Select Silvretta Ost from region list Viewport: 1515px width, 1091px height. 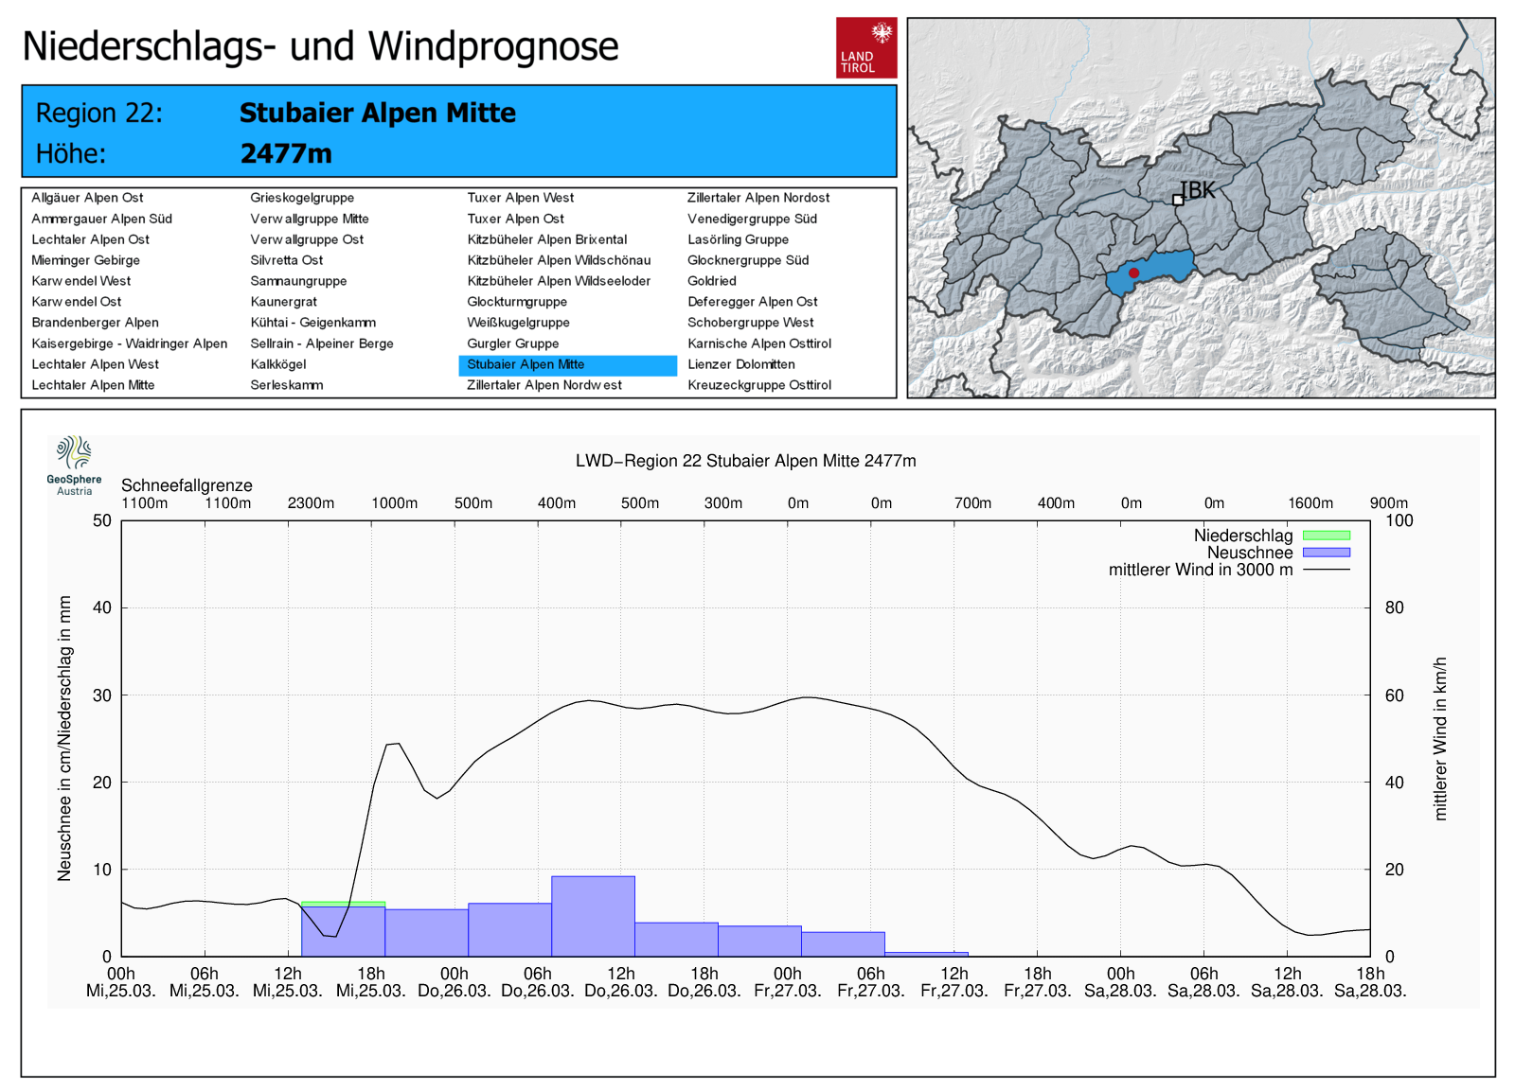287,260
